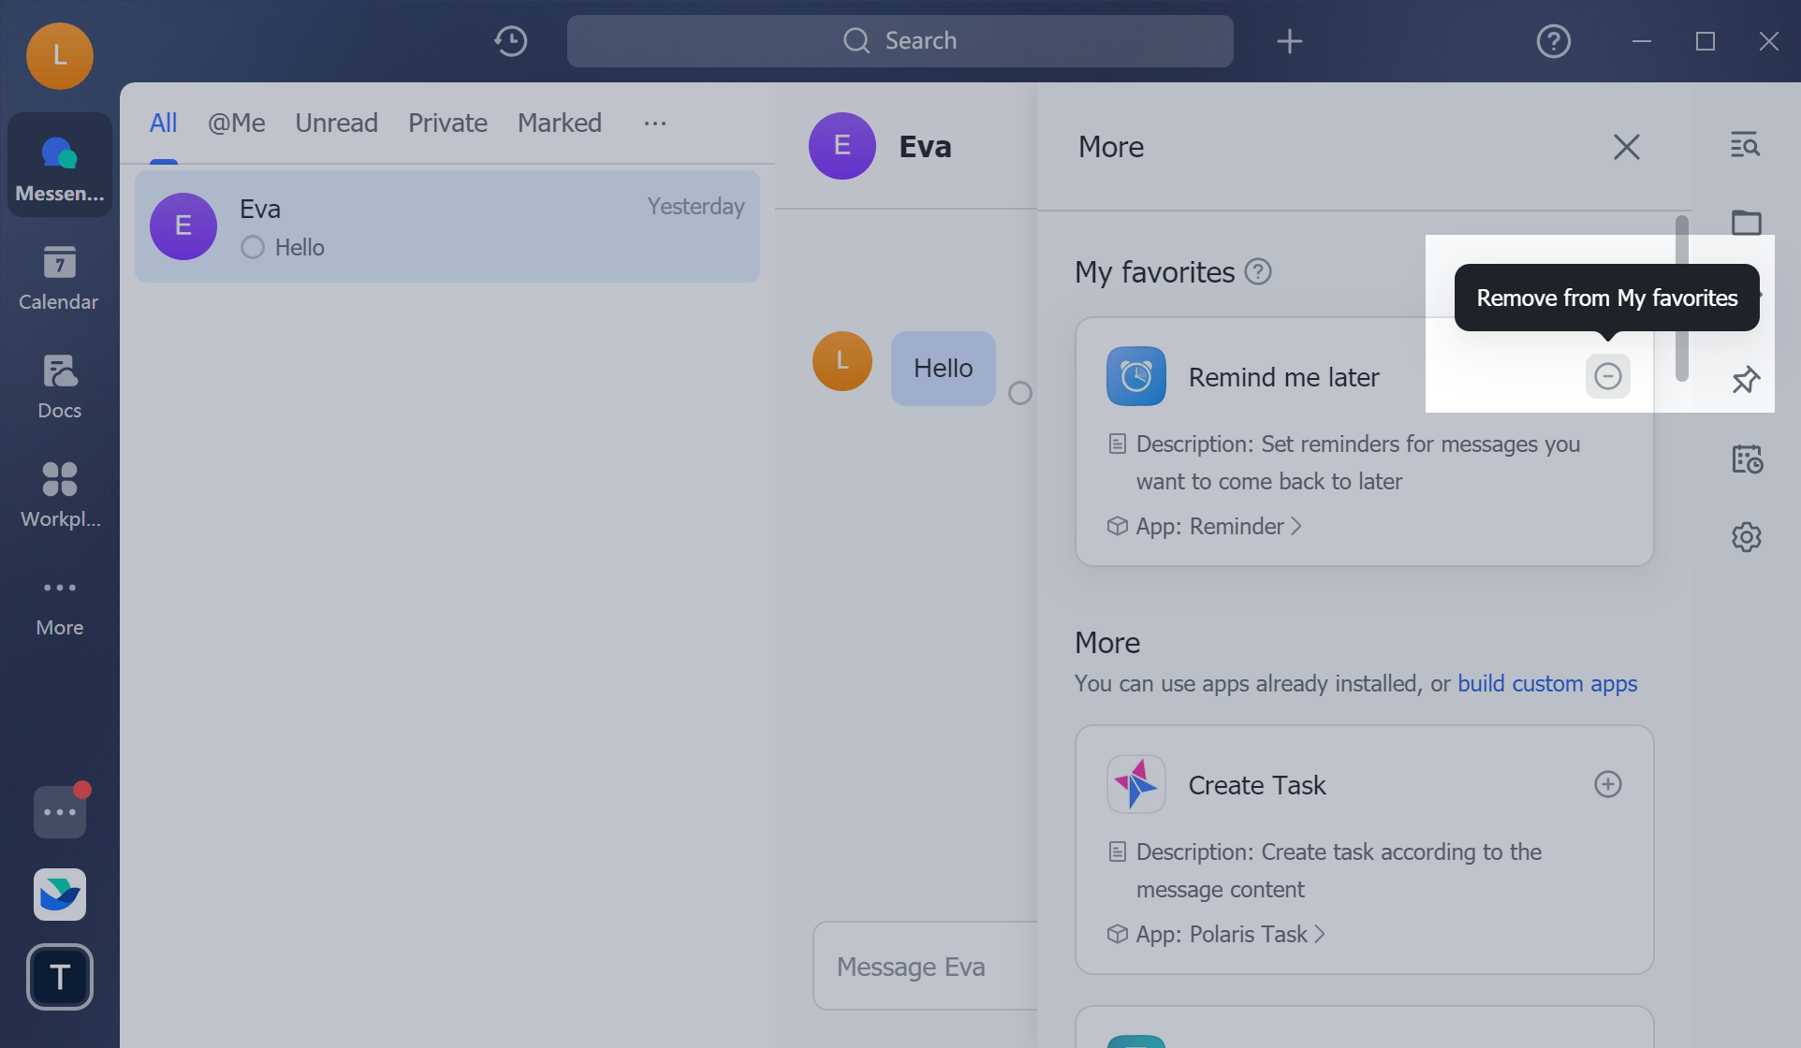Click My favorites help icon
This screenshot has height=1048, width=1801.
click(1258, 271)
